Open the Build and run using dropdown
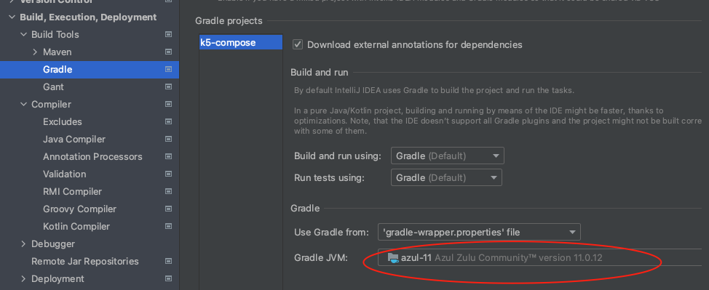 (x=447, y=156)
